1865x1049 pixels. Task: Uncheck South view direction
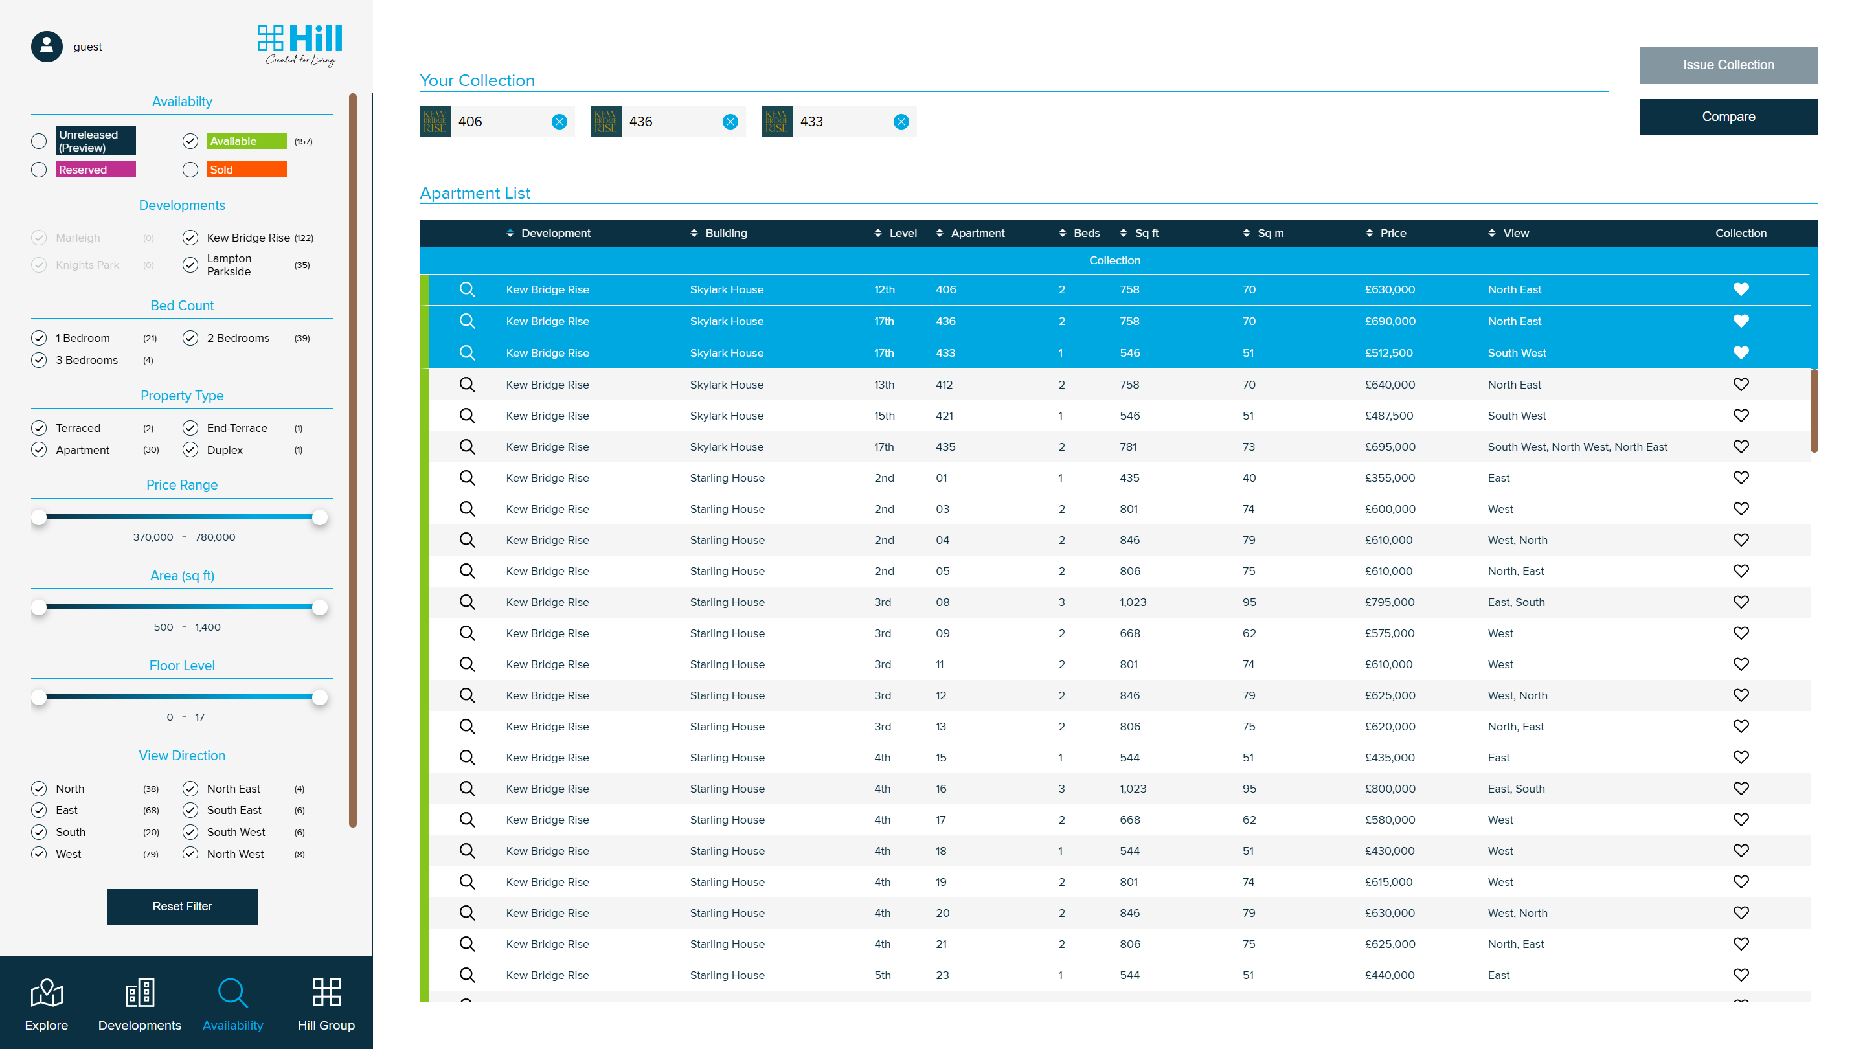pos(39,832)
